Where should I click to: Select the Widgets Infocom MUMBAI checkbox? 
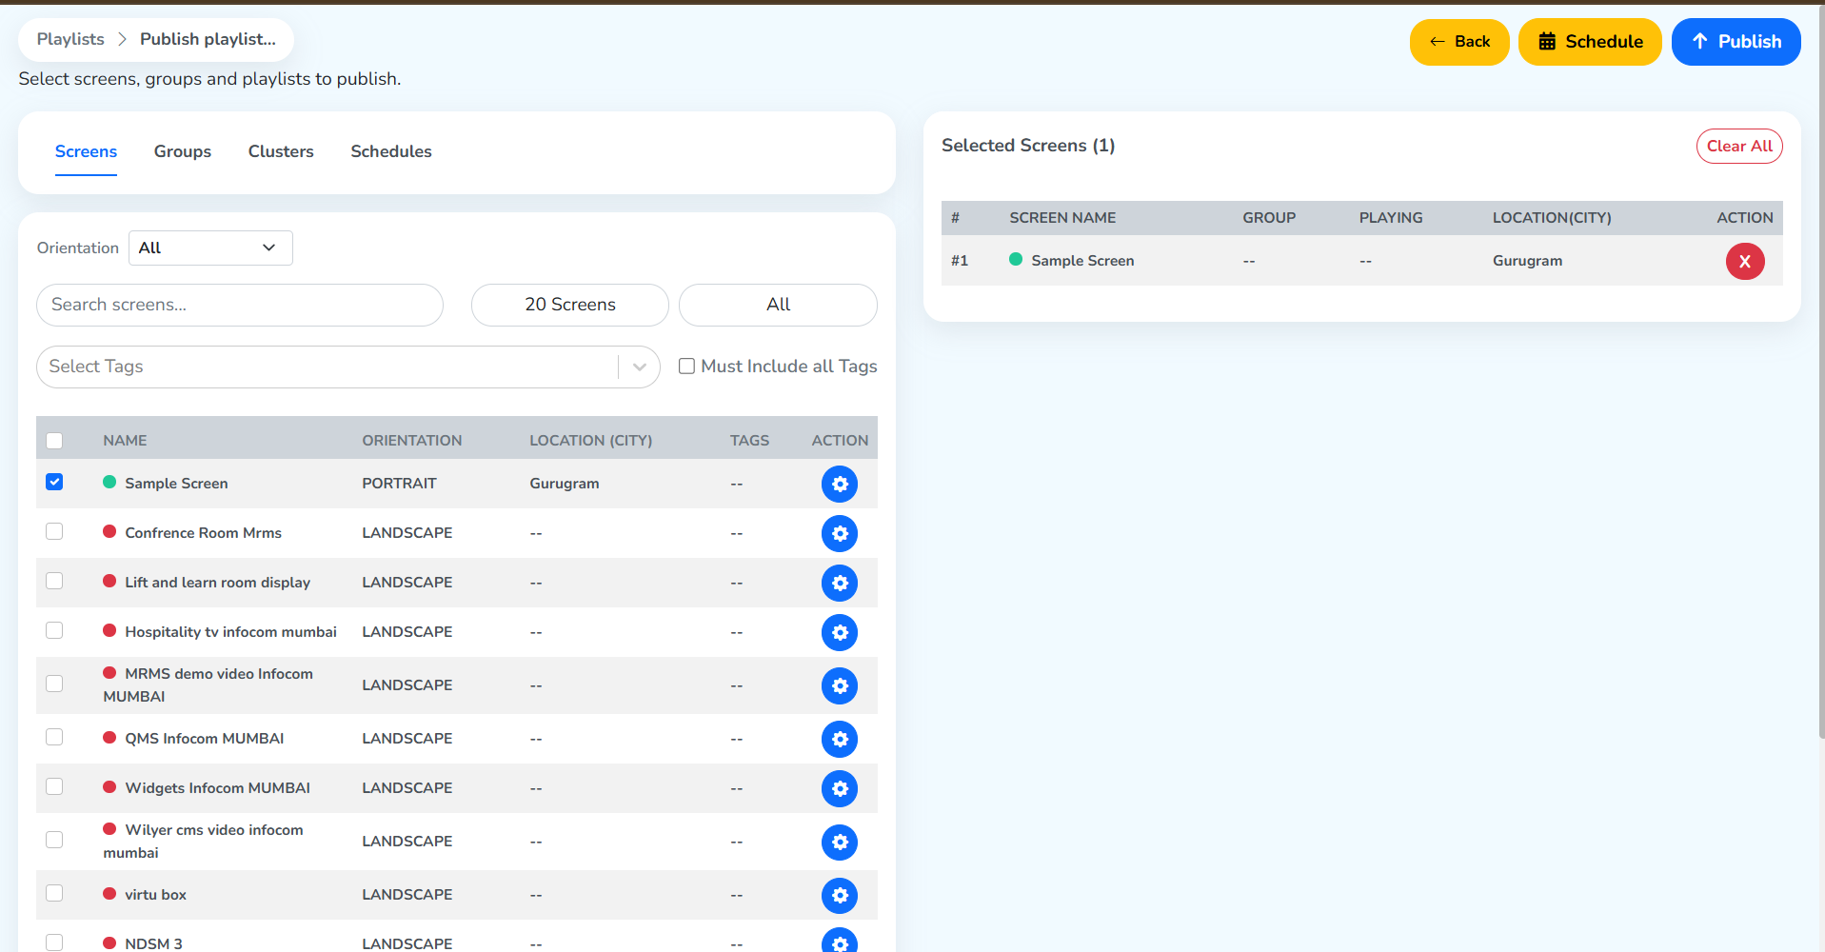(x=54, y=786)
